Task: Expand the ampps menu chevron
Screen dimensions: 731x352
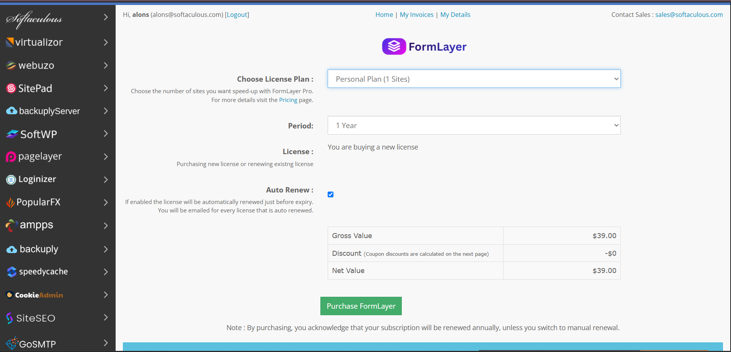Action: [106, 225]
